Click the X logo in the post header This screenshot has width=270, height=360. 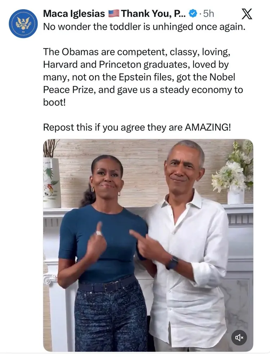point(247,14)
